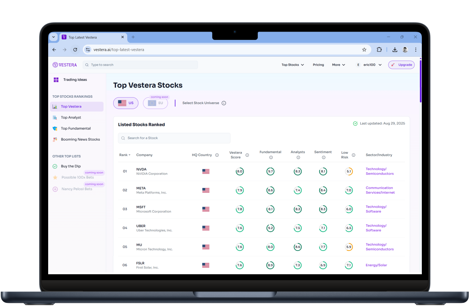Click the browser forward arrow

[x=65, y=50]
